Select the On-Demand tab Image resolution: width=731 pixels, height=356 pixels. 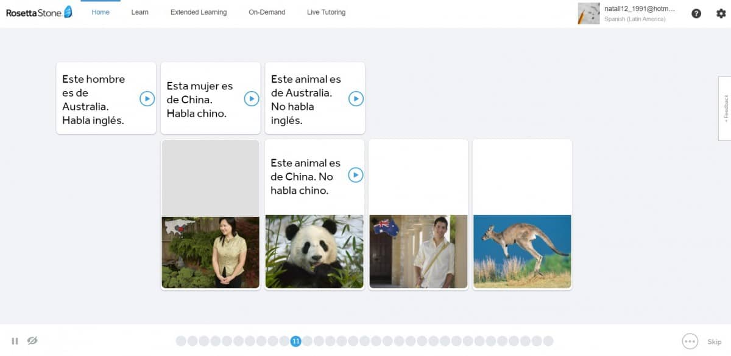(267, 12)
